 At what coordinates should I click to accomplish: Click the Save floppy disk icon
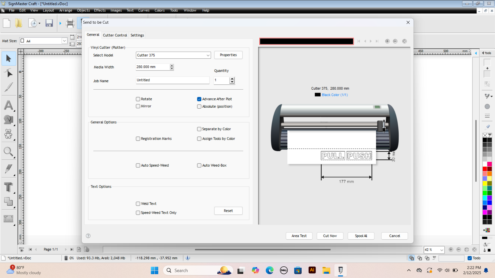[x=49, y=23]
